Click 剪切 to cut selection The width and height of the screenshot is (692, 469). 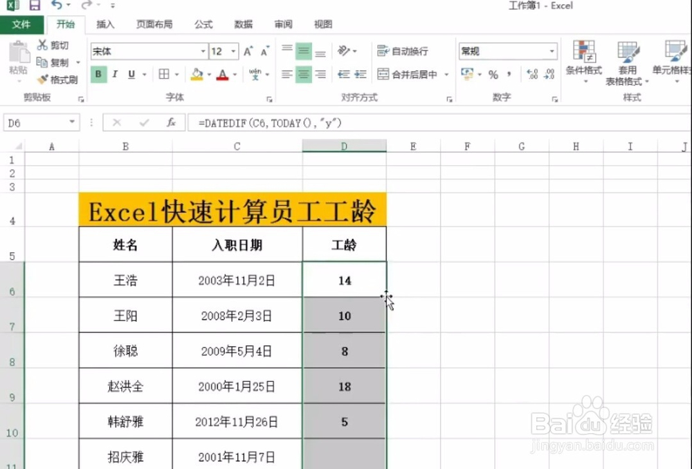[53, 45]
